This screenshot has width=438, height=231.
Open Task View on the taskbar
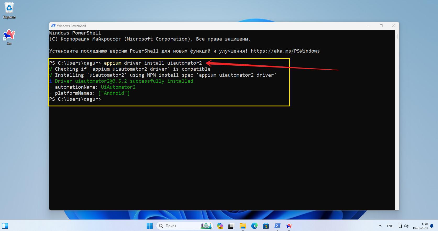231,226
